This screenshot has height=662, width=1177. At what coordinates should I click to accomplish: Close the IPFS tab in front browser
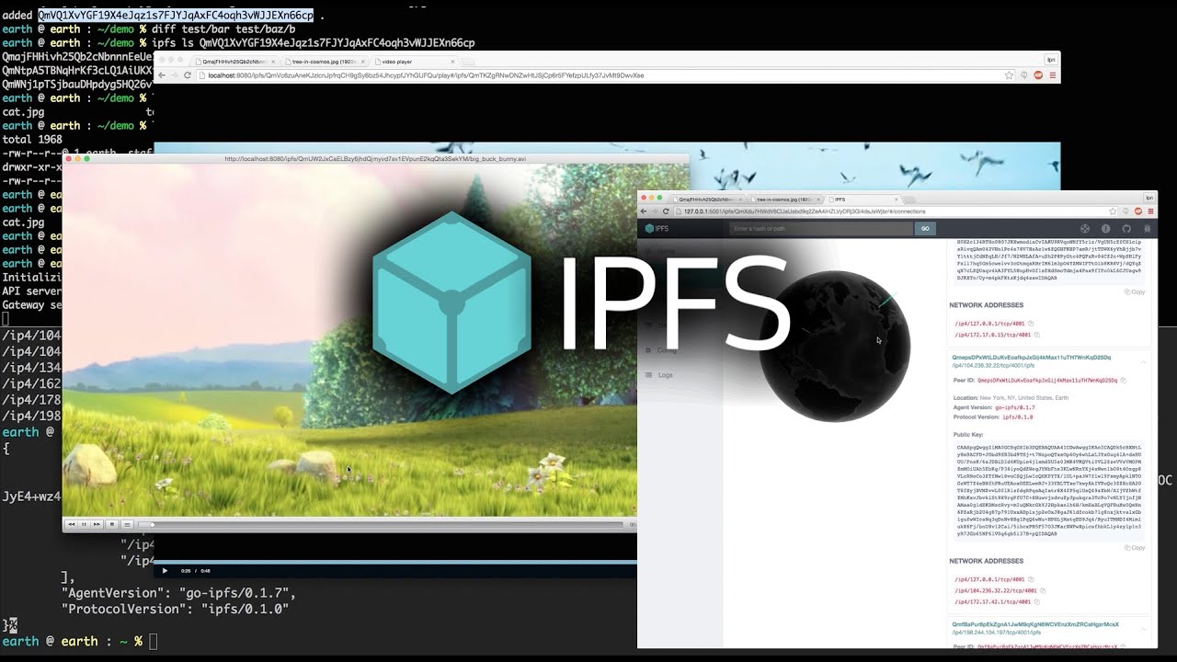pos(896,199)
